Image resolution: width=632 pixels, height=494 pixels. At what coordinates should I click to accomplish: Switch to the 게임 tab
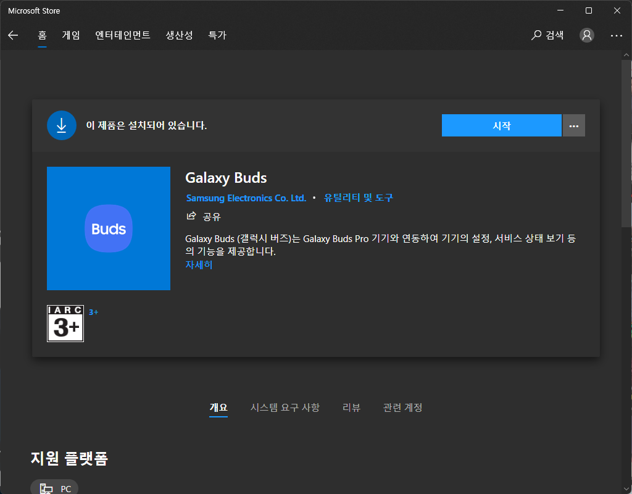(x=71, y=35)
